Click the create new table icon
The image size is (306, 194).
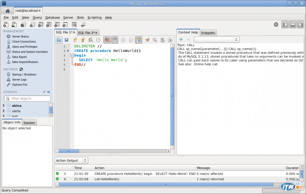click(41, 24)
